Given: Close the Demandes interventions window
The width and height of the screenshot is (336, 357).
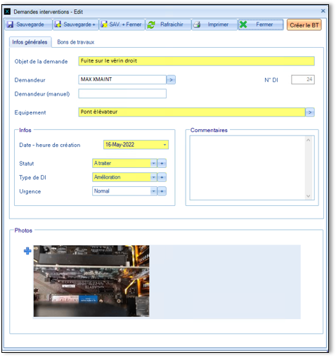Looking at the screenshot, I should 323,11.
